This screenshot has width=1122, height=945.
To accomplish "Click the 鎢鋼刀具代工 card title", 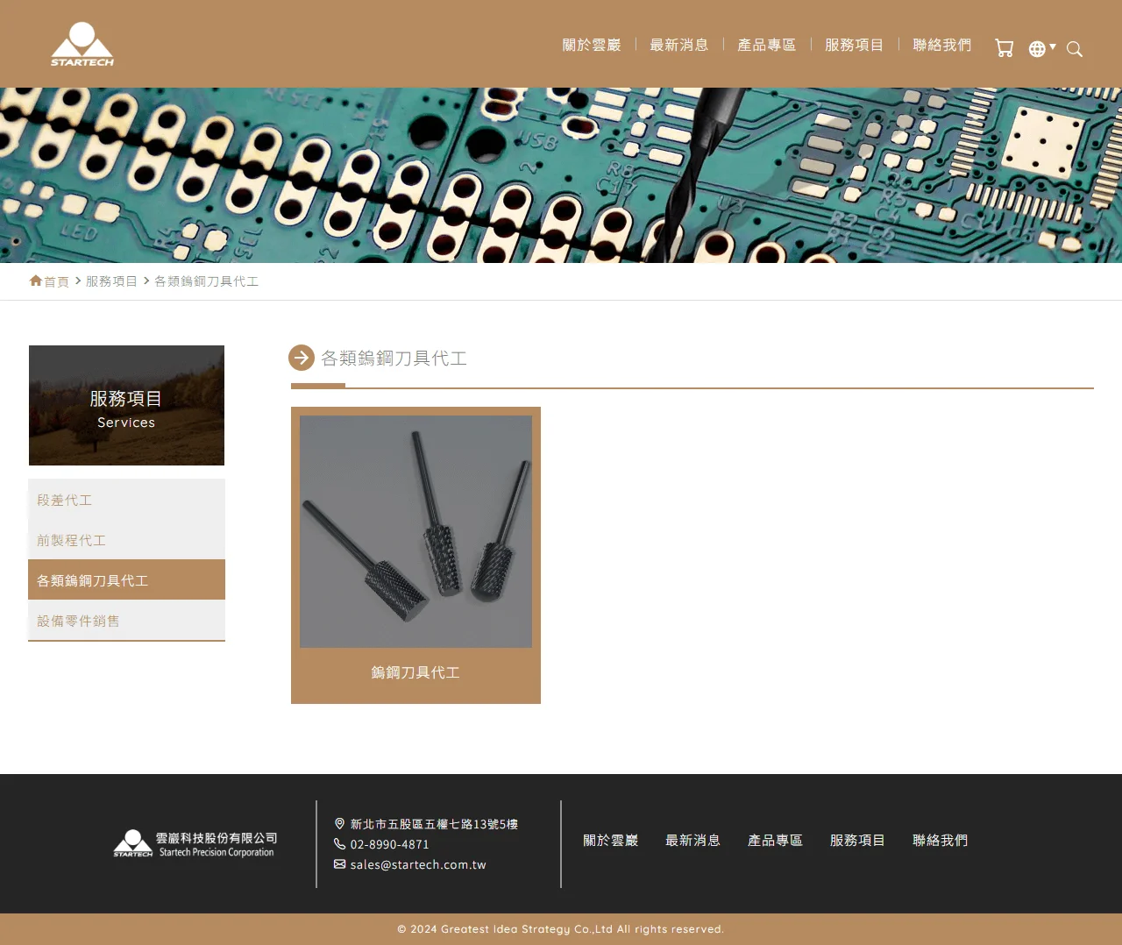I will [x=415, y=672].
